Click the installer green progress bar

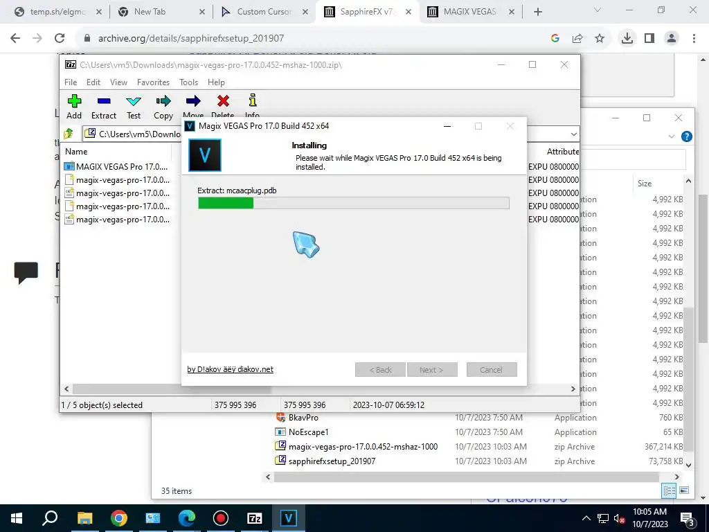[x=354, y=203]
